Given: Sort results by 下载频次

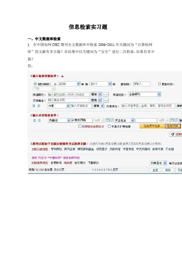Looking at the screenshot, I should (x=93, y=163).
